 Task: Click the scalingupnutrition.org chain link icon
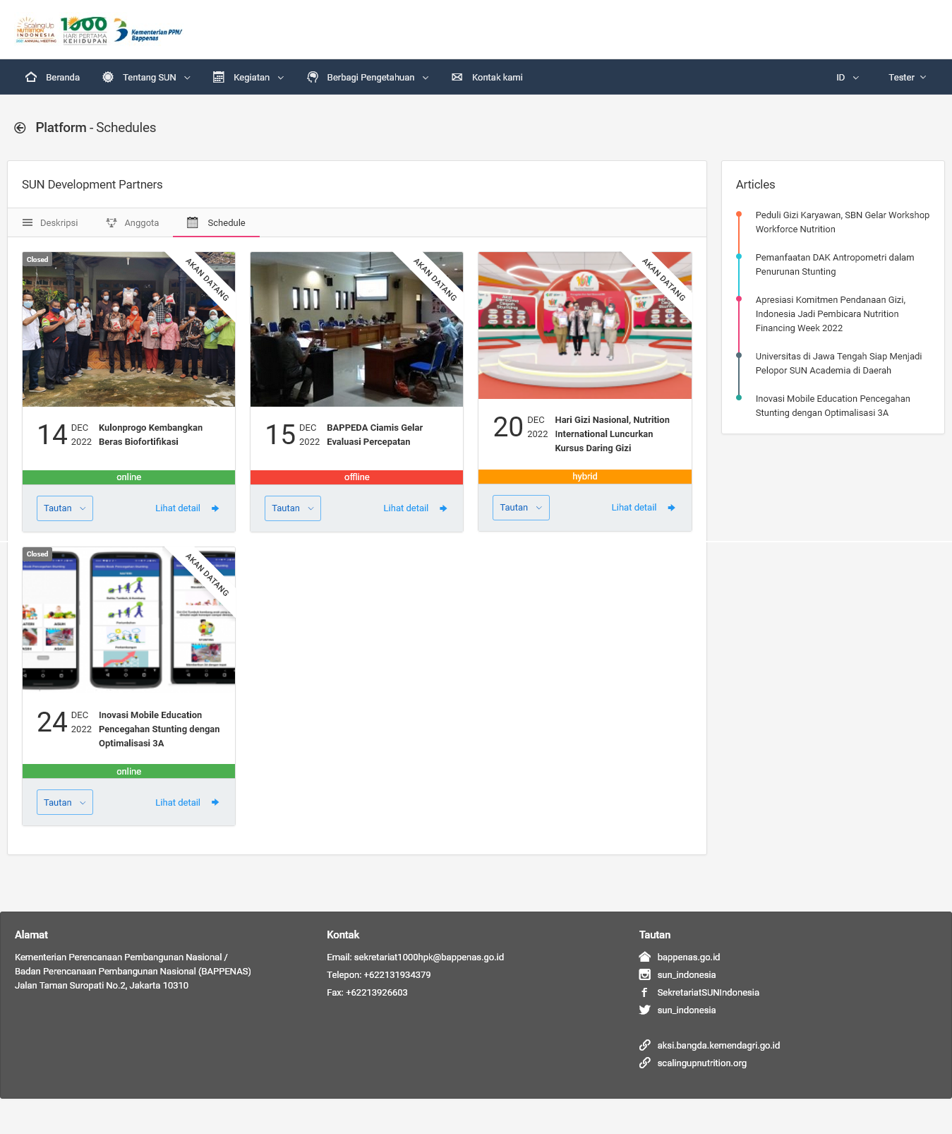(644, 1063)
